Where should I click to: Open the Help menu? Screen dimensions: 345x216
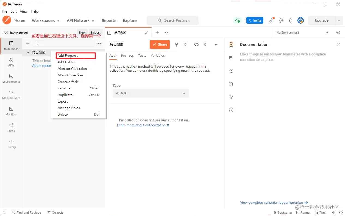click(x=34, y=11)
